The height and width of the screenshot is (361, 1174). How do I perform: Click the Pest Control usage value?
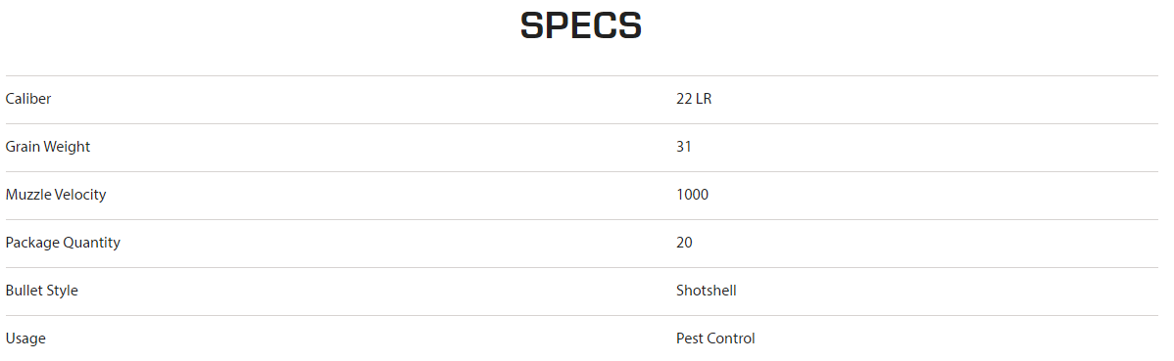[x=715, y=338]
